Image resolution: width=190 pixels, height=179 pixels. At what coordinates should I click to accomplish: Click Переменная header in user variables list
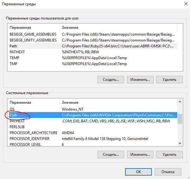coord(34,28)
